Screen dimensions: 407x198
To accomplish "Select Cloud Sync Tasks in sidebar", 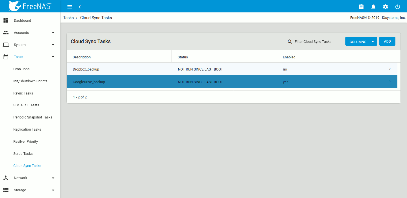I will (x=27, y=166).
